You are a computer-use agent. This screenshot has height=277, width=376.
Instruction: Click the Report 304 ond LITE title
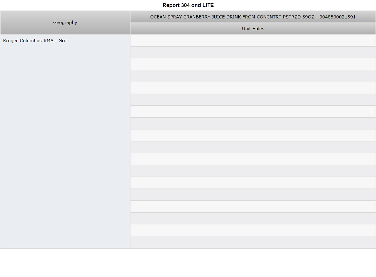coord(188,5)
